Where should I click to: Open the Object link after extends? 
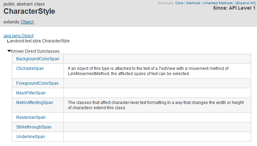(x=27, y=22)
